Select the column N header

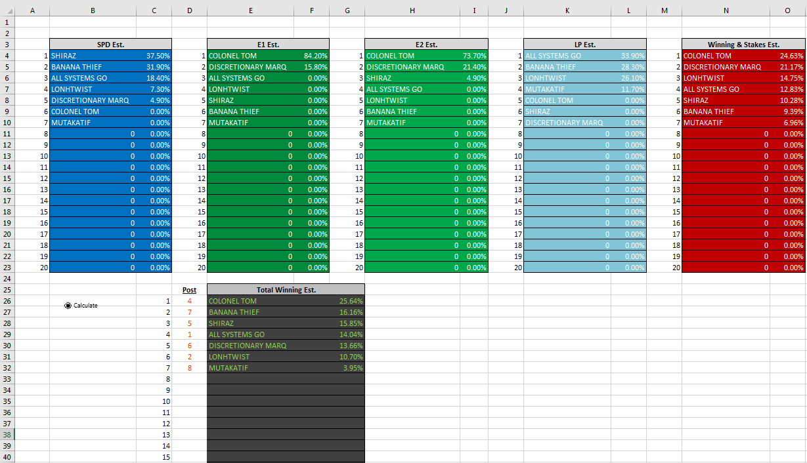(726, 10)
